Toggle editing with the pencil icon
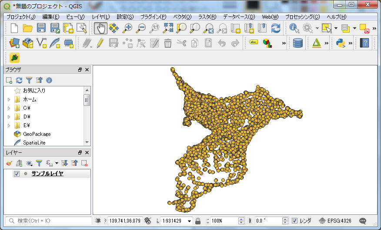The height and width of the screenshot is (230, 381). click(x=100, y=43)
